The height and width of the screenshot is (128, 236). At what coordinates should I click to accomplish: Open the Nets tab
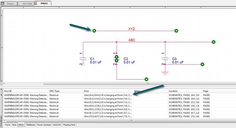[14, 125]
